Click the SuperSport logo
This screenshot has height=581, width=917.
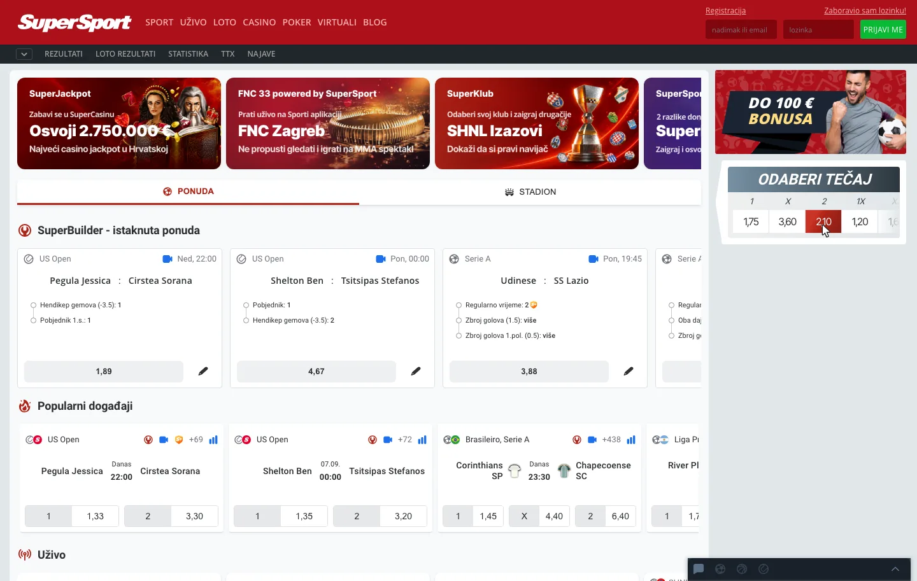(x=75, y=22)
